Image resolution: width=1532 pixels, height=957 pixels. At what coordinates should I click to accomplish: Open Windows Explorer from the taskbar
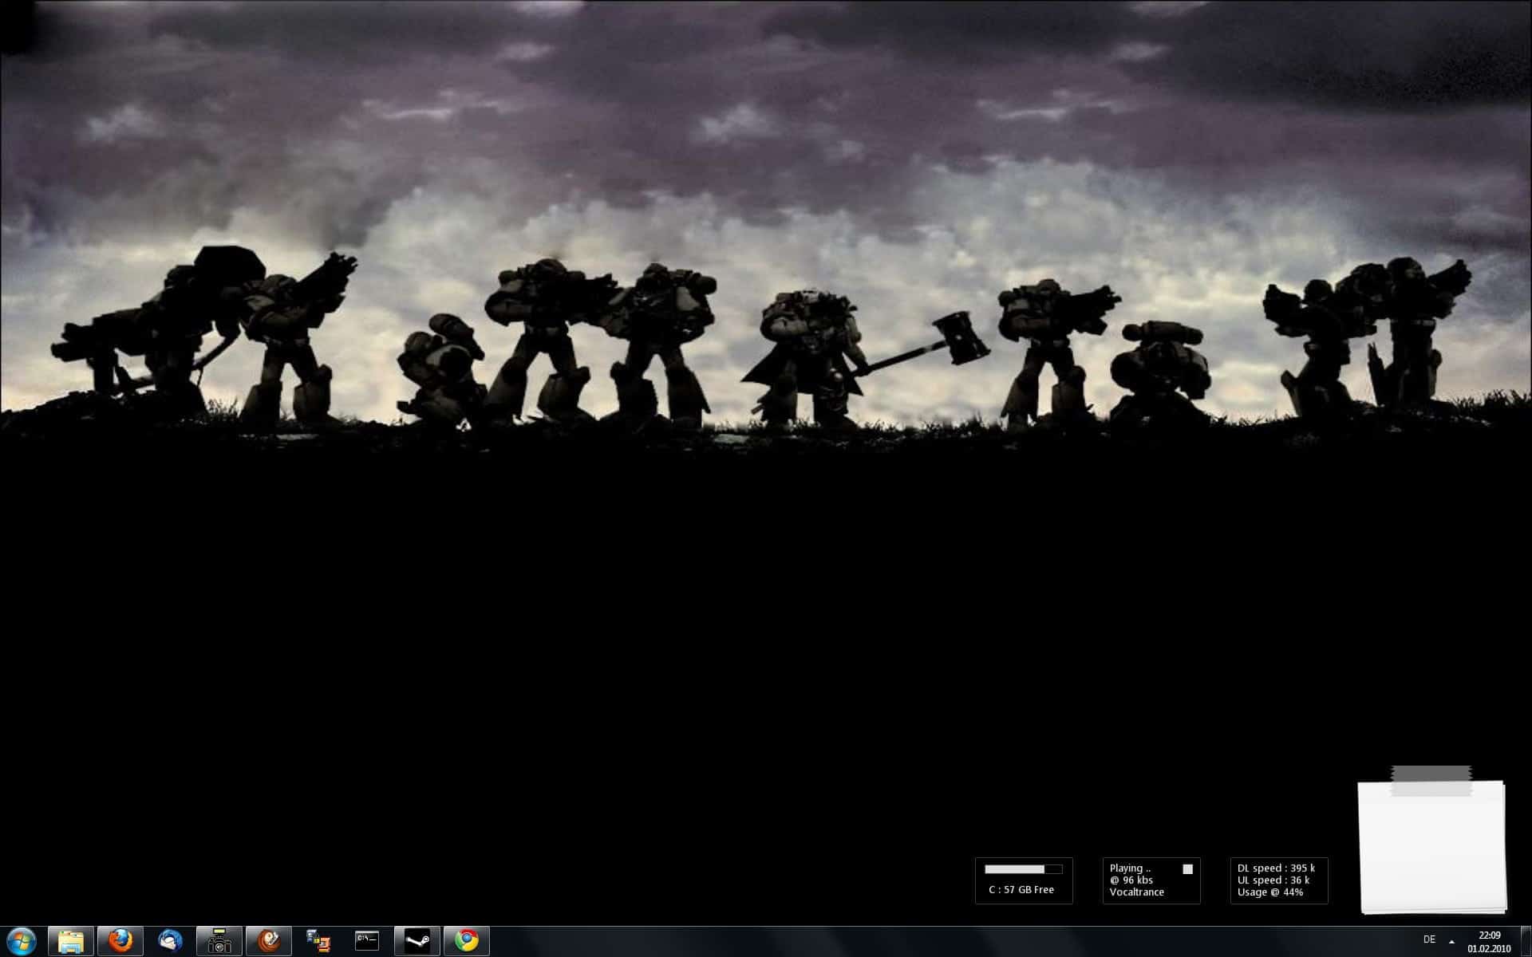pos(71,941)
